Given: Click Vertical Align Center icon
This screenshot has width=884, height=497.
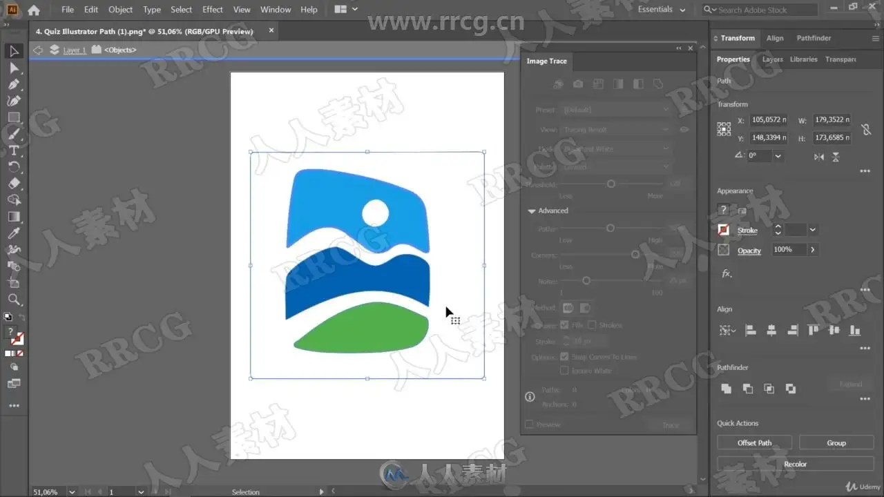Looking at the screenshot, I should tap(835, 331).
